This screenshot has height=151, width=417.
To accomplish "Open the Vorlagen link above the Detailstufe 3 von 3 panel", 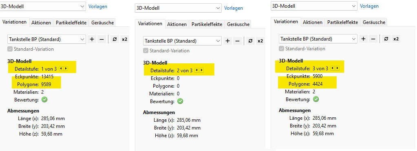I will [369, 6].
